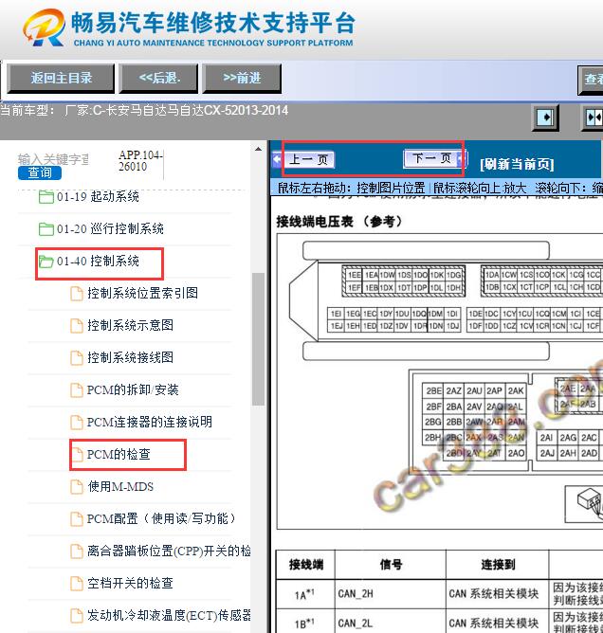Go back with <<后退 button
This screenshot has width=603, height=633.
[159, 78]
